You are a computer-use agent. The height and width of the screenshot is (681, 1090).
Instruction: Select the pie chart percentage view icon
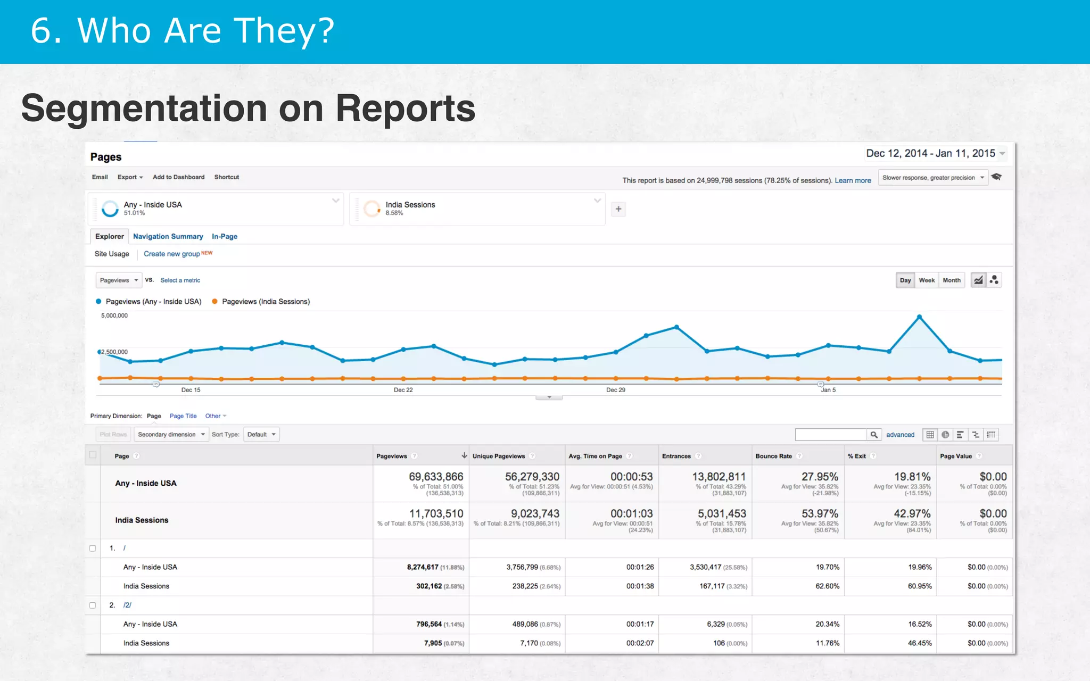tap(945, 435)
